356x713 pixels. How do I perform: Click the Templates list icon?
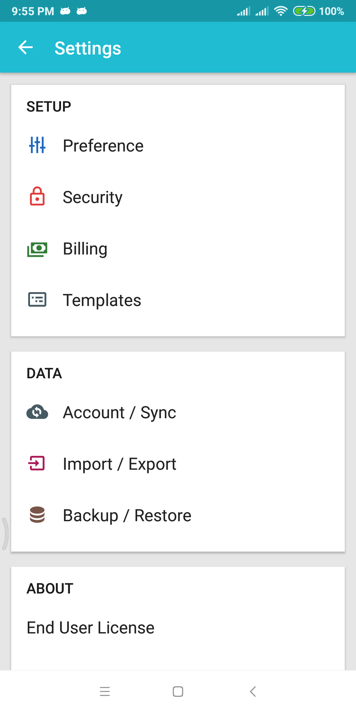pos(37,300)
